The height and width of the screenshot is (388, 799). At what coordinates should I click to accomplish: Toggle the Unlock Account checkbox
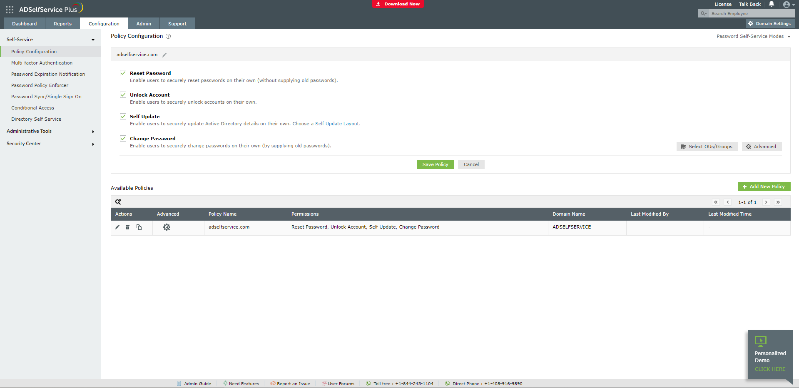[123, 95]
